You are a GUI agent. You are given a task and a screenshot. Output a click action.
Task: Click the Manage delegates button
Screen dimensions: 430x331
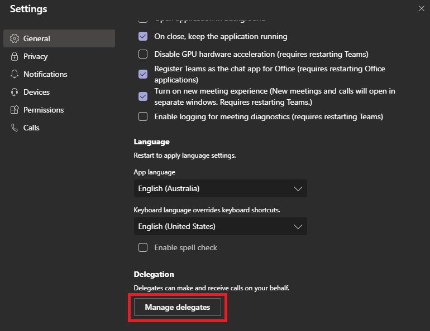pos(178,307)
